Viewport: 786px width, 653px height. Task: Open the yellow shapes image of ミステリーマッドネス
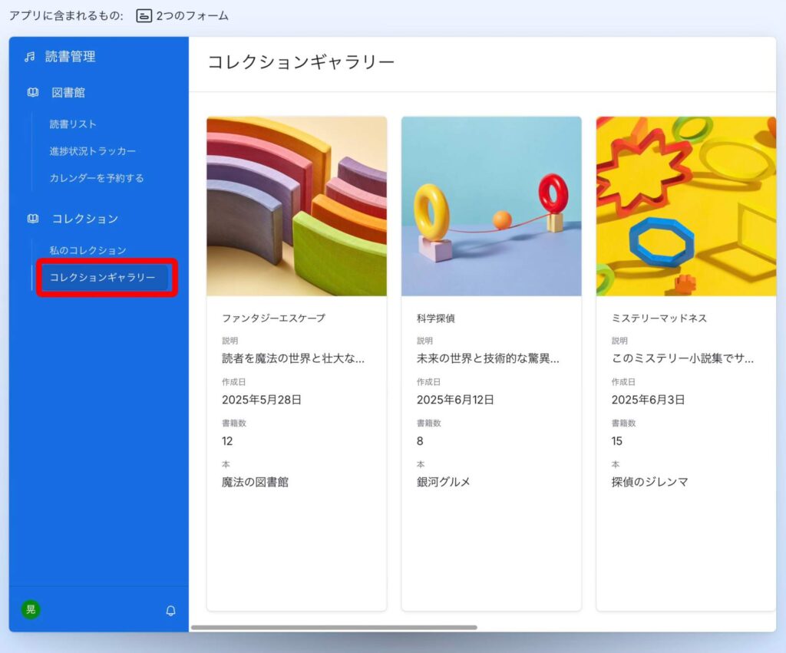coord(685,206)
